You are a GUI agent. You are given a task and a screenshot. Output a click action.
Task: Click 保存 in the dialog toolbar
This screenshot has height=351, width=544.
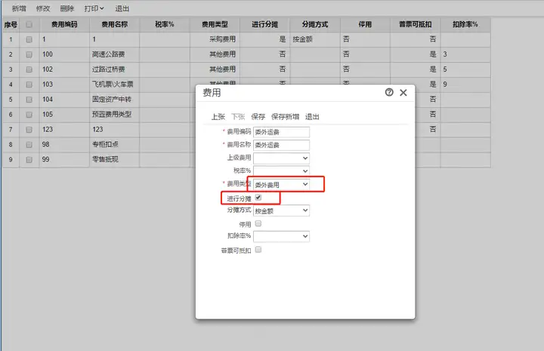pos(258,117)
